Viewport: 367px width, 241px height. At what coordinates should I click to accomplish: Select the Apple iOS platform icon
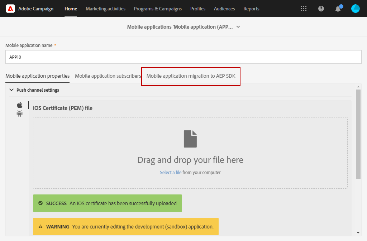[x=20, y=105]
